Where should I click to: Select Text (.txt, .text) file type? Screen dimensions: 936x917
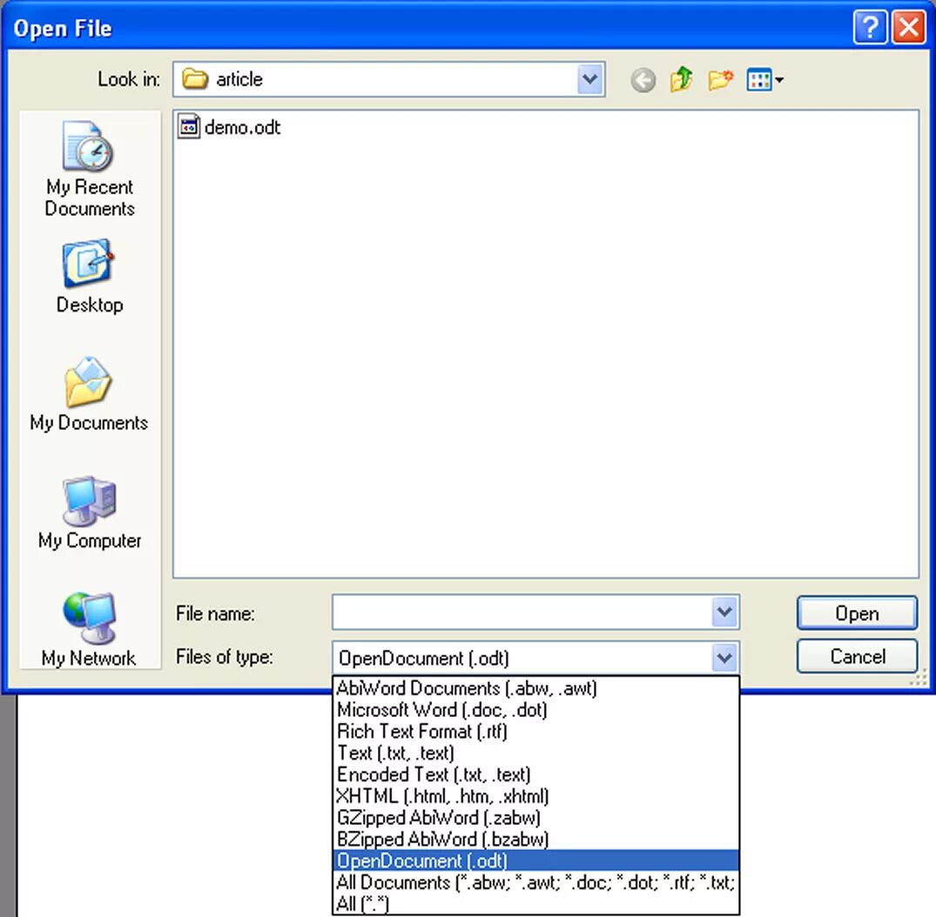coord(535,753)
